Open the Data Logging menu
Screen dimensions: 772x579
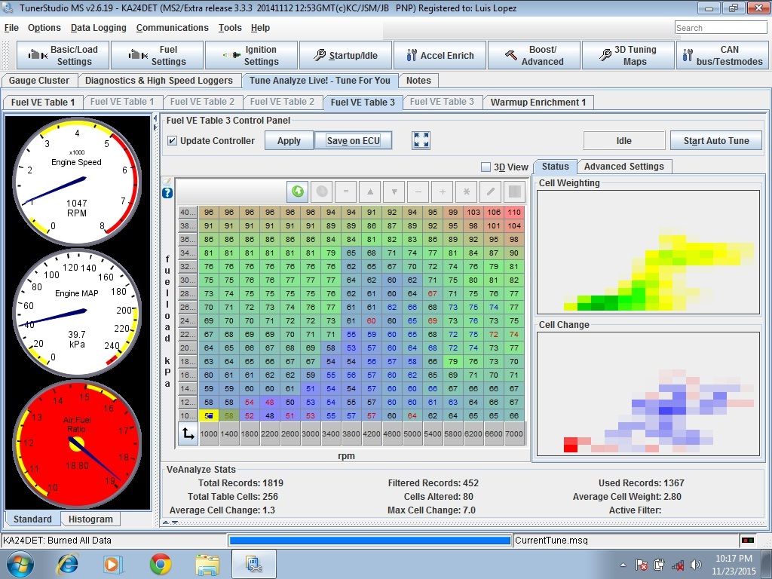99,28
